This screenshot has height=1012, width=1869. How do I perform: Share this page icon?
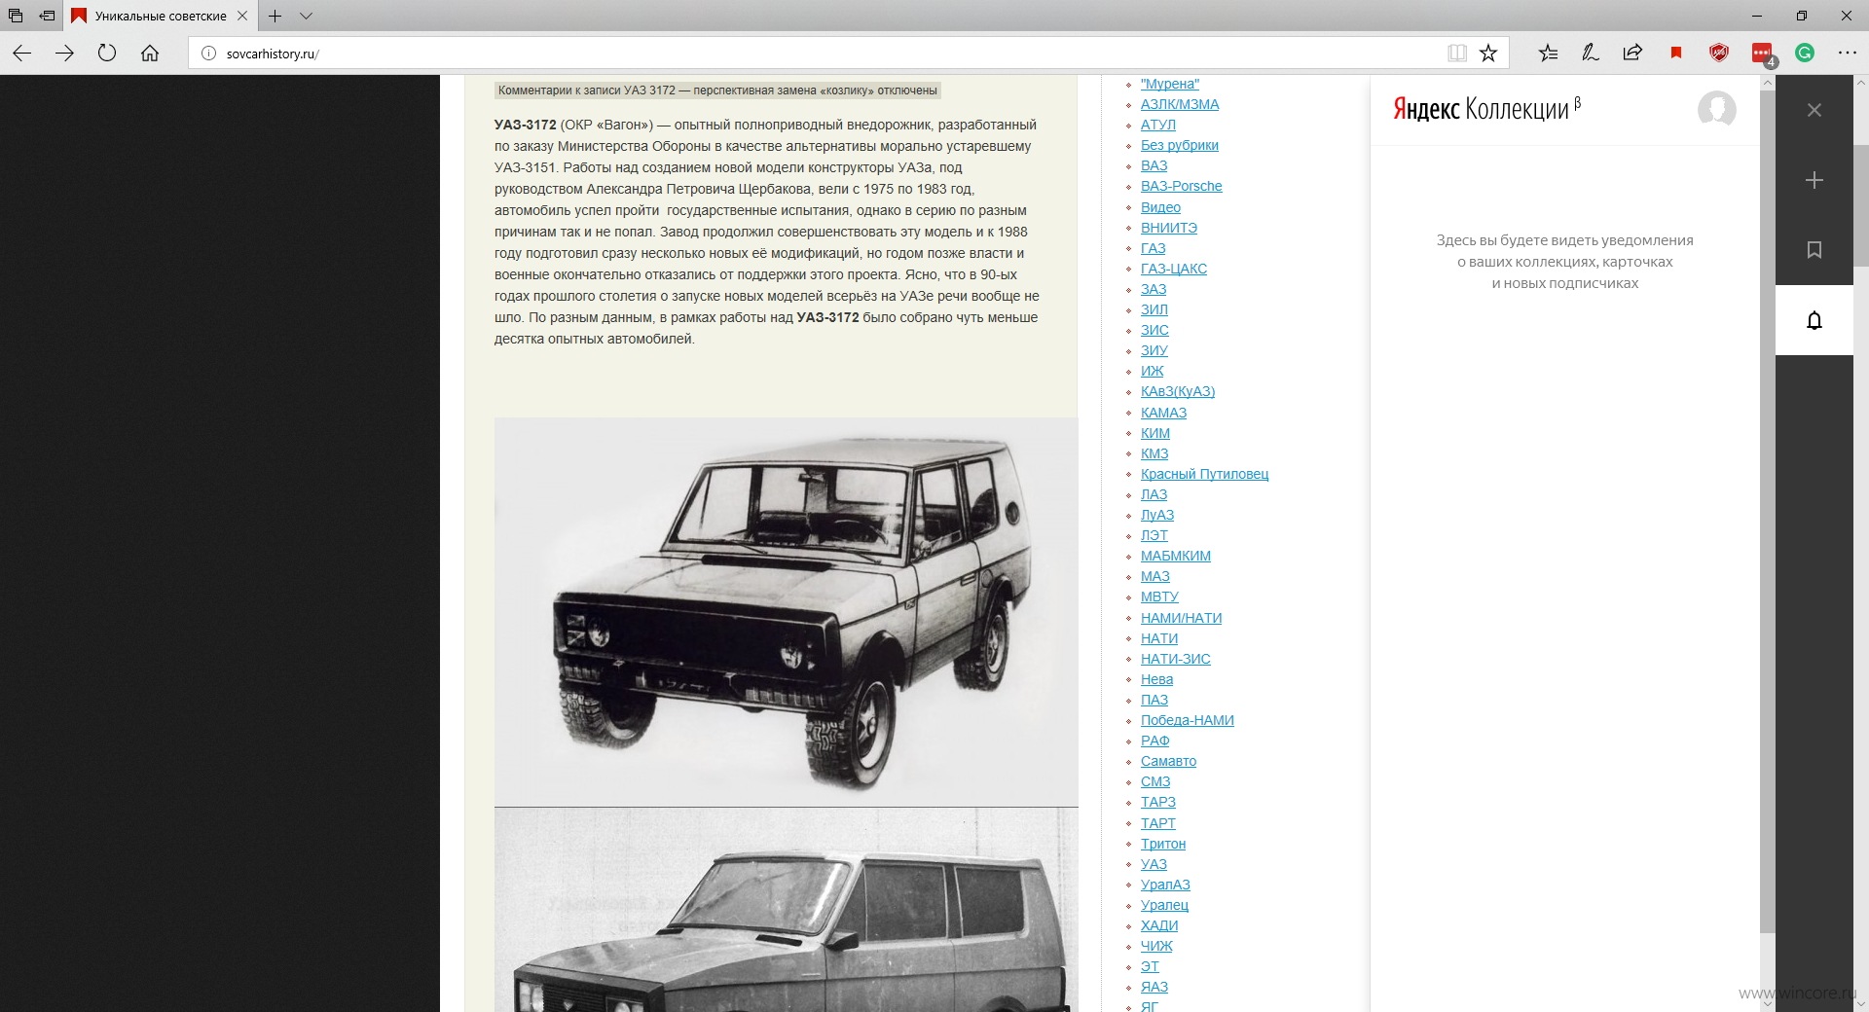[x=1632, y=54]
